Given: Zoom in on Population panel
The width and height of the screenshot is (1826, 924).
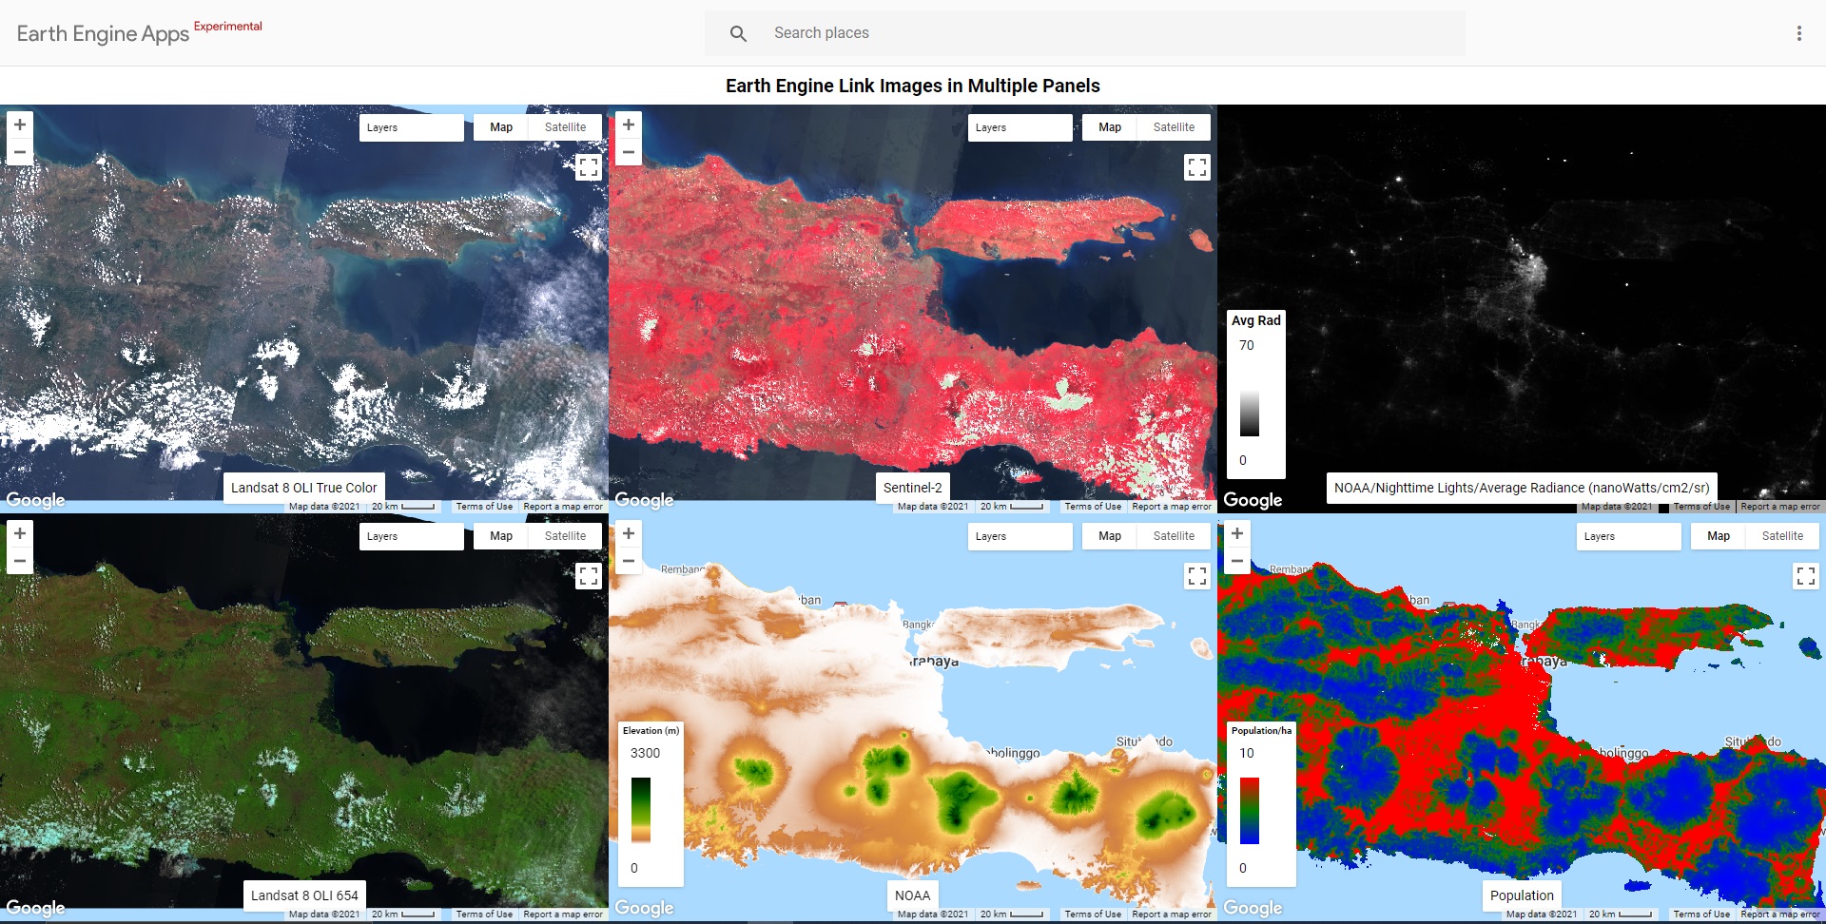Looking at the screenshot, I should 1237,534.
